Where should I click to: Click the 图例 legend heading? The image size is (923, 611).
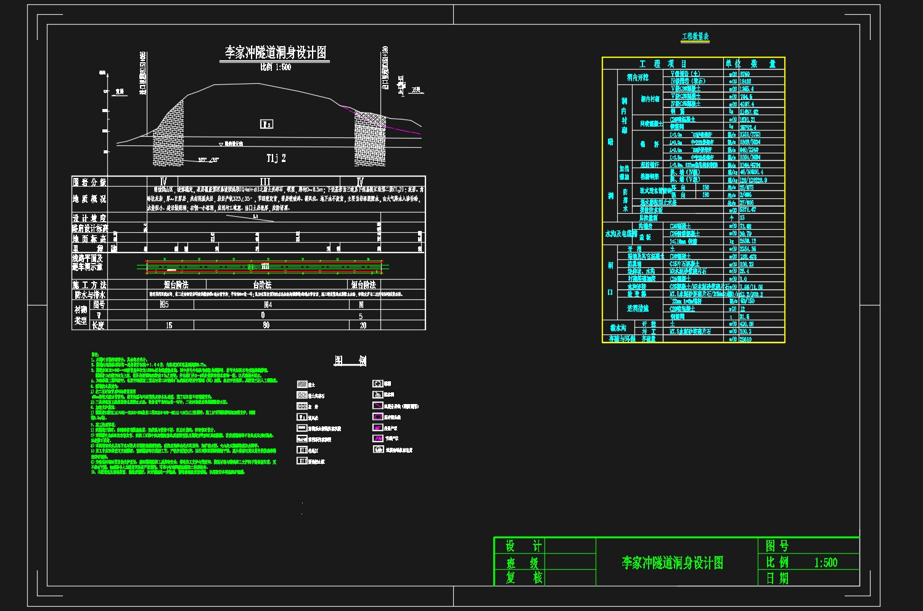(351, 360)
